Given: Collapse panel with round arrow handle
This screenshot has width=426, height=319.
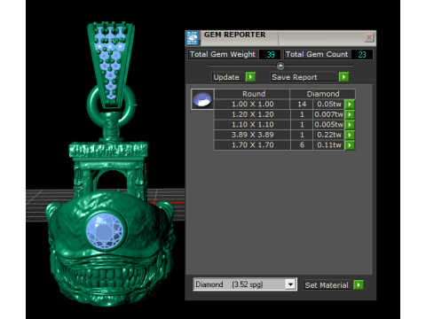Looking at the screenshot, I should click(x=280, y=66).
